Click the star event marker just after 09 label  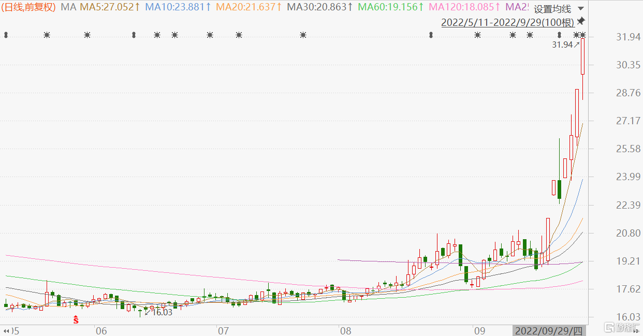pos(477,35)
